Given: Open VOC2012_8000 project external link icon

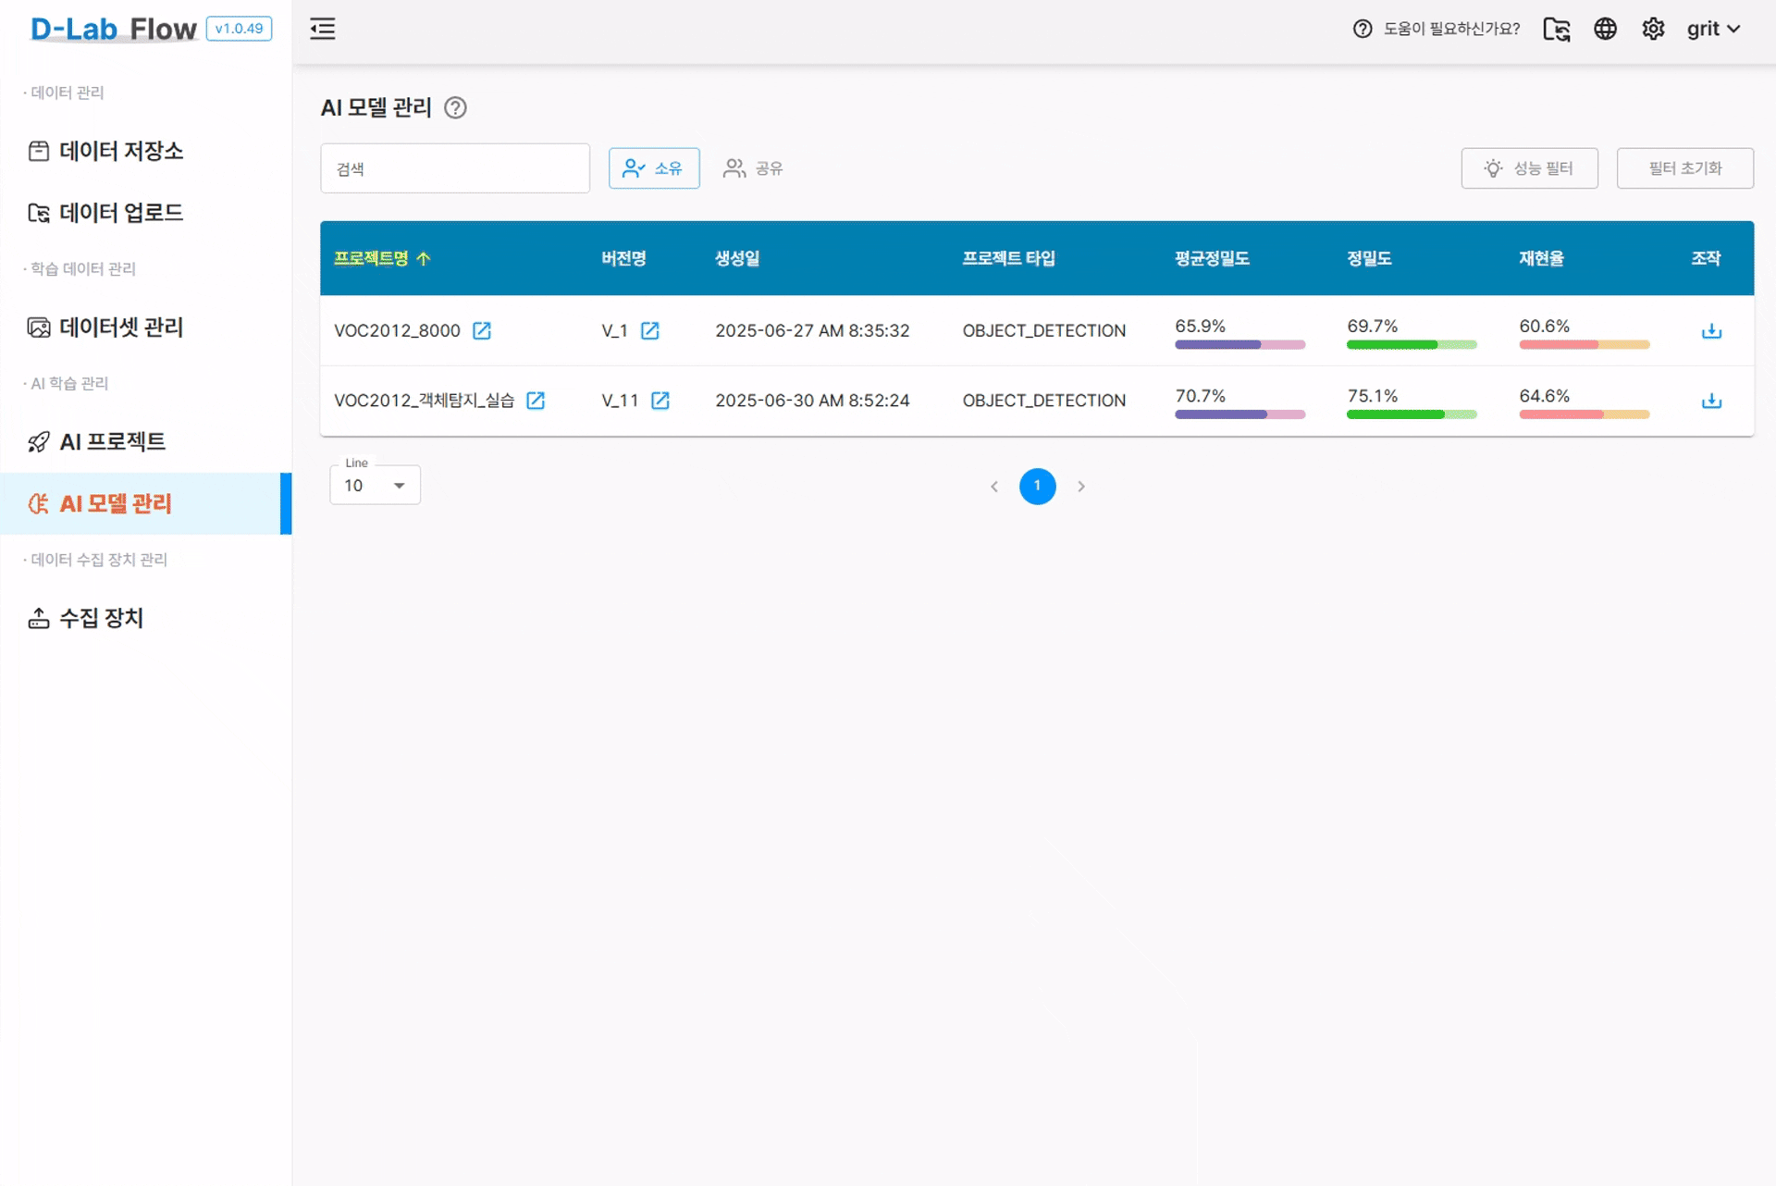Looking at the screenshot, I should [x=482, y=330].
